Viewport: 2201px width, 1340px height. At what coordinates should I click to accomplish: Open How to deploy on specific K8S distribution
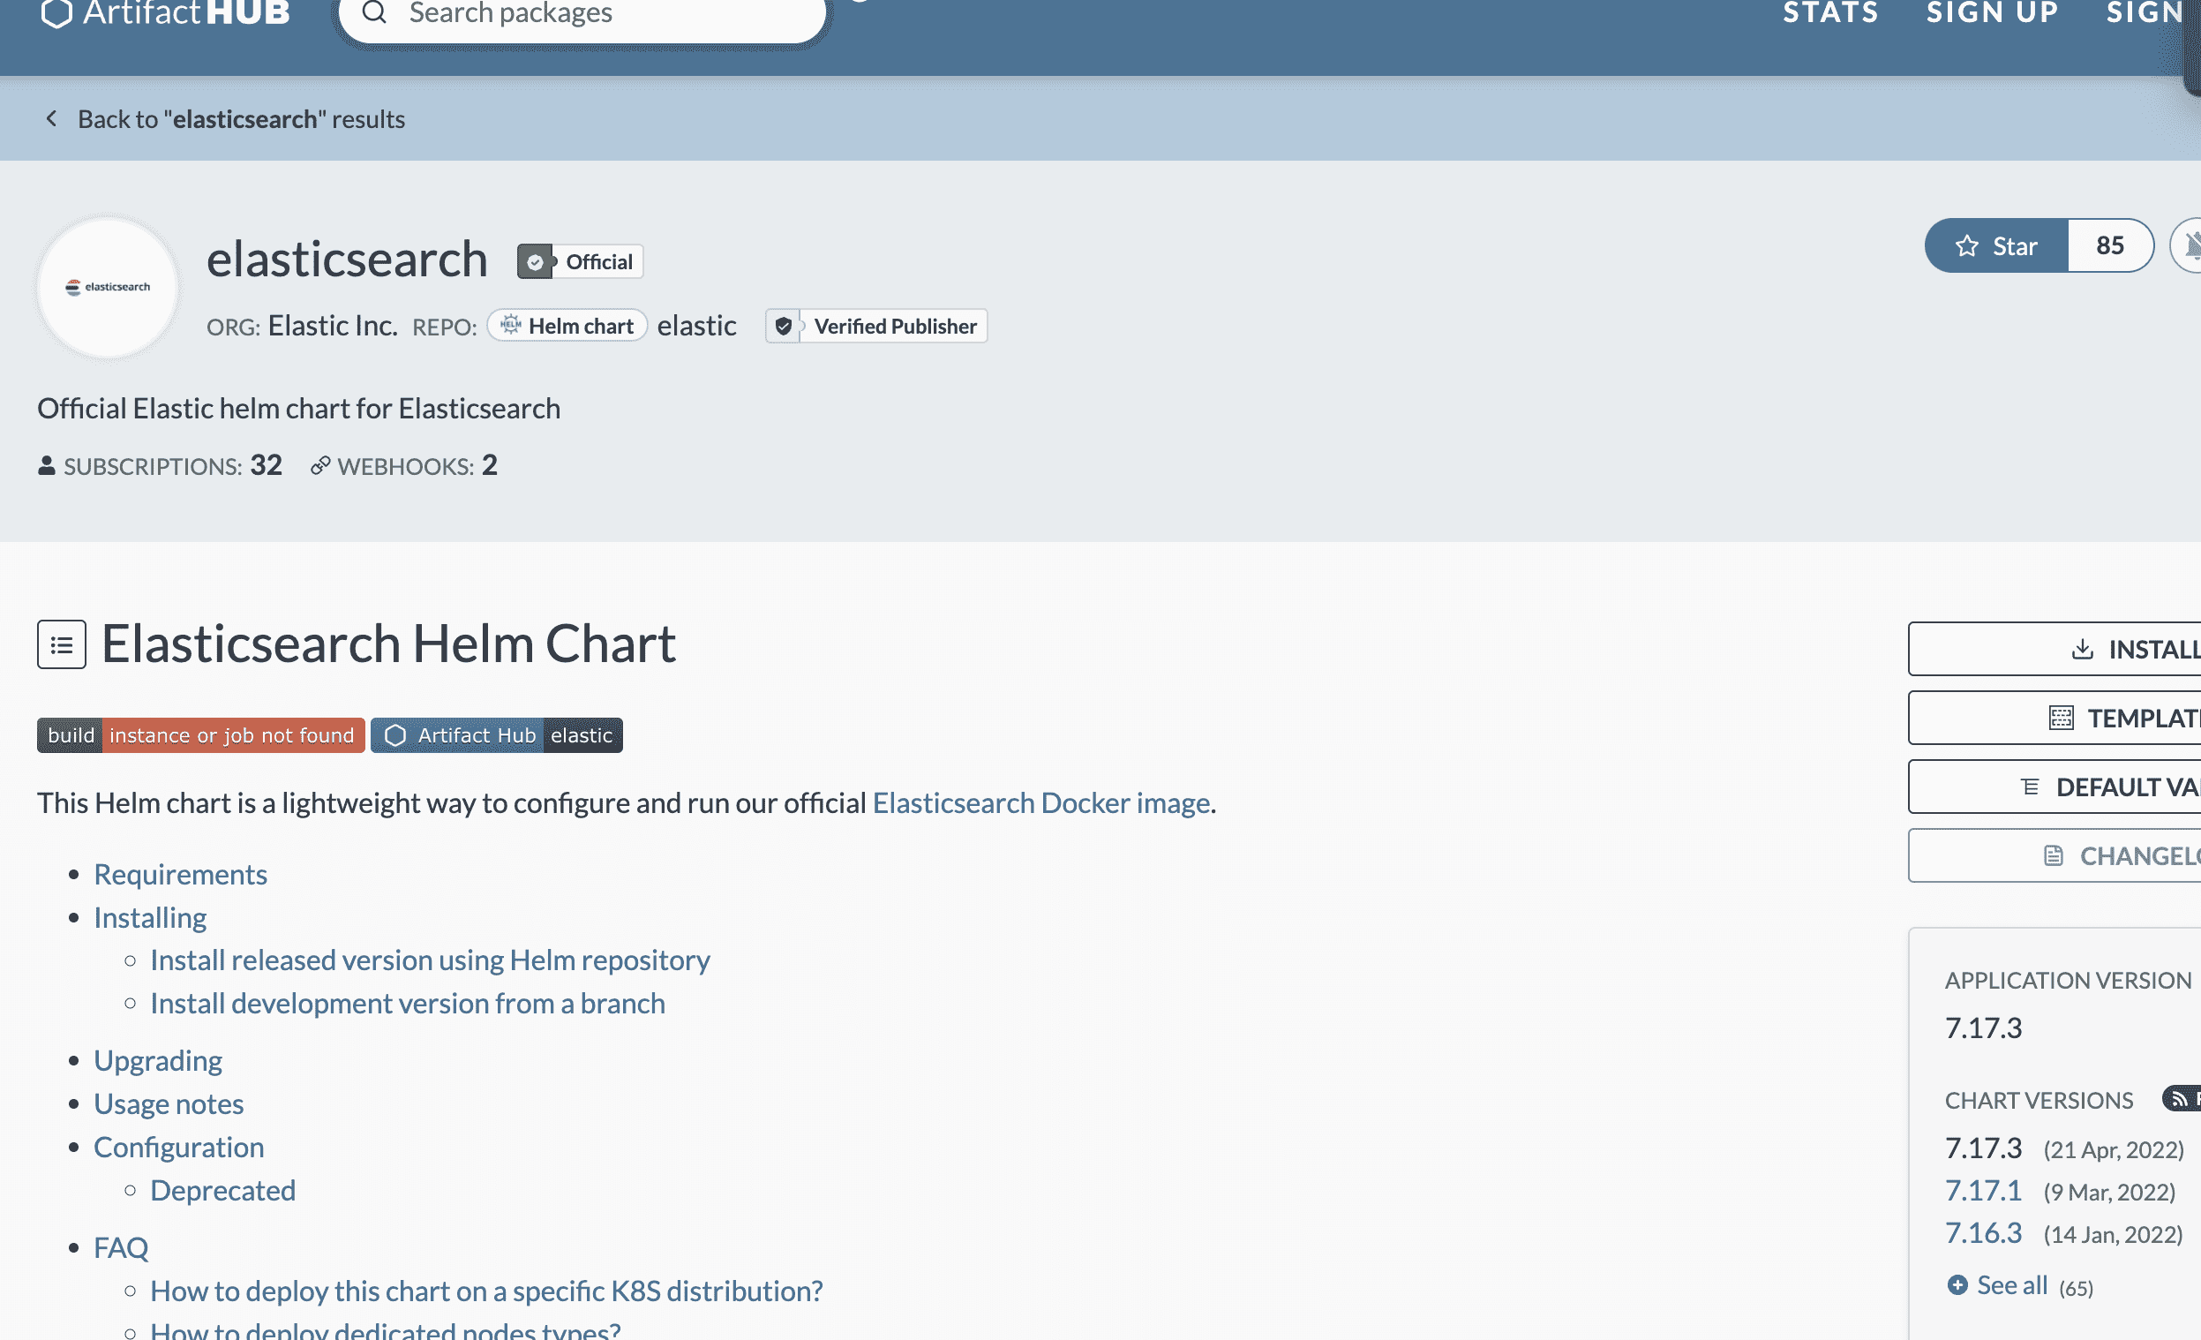click(486, 1291)
